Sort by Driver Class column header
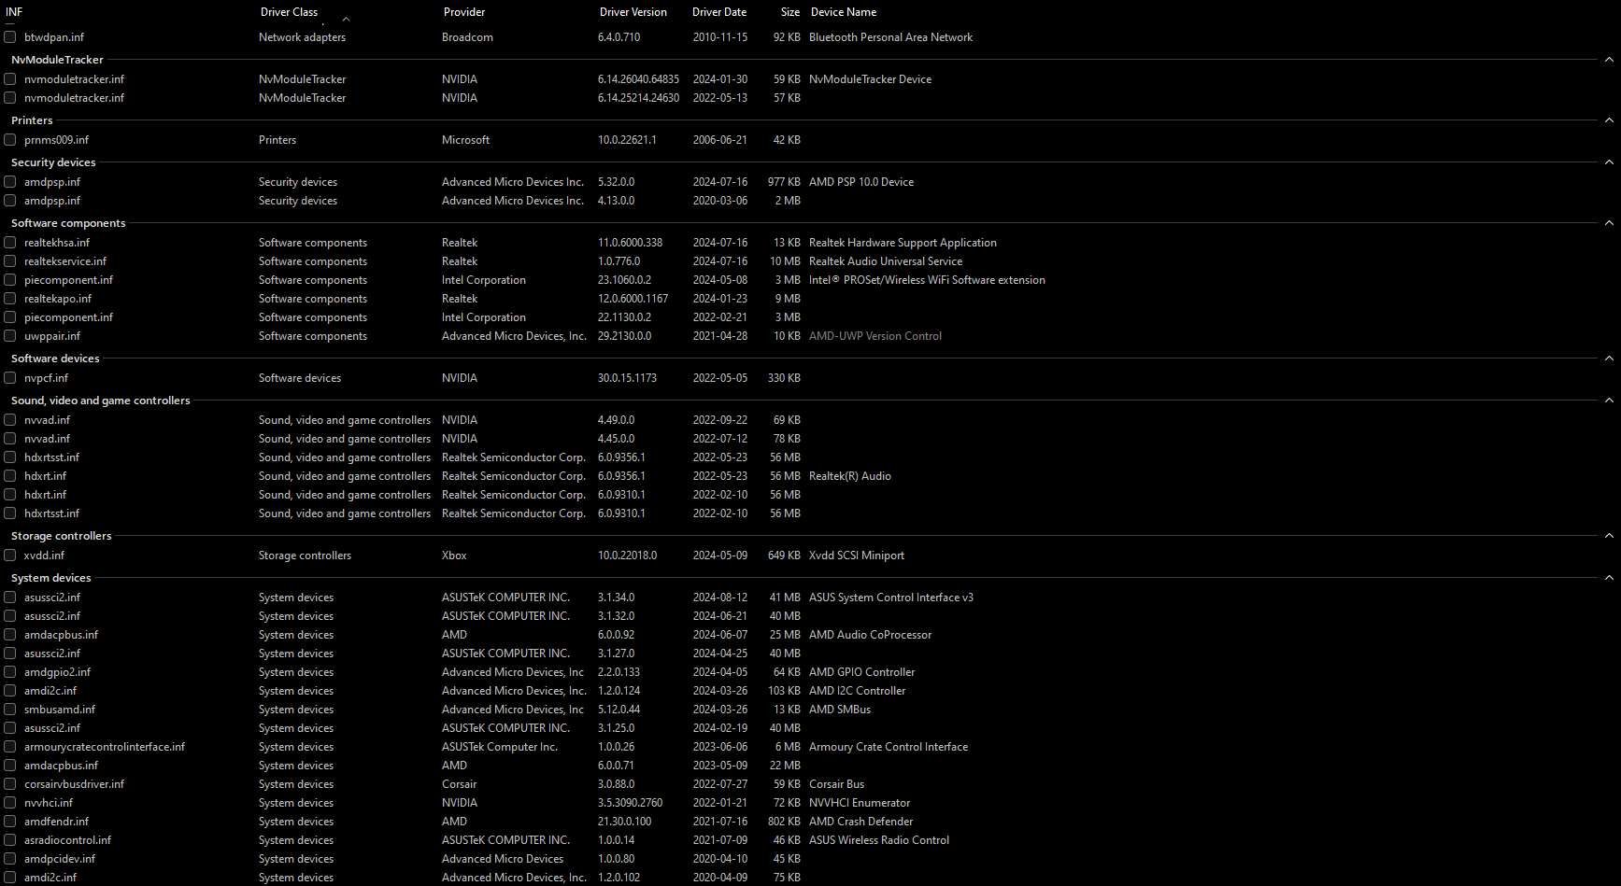Viewport: 1621px width, 886px height. pos(289,12)
